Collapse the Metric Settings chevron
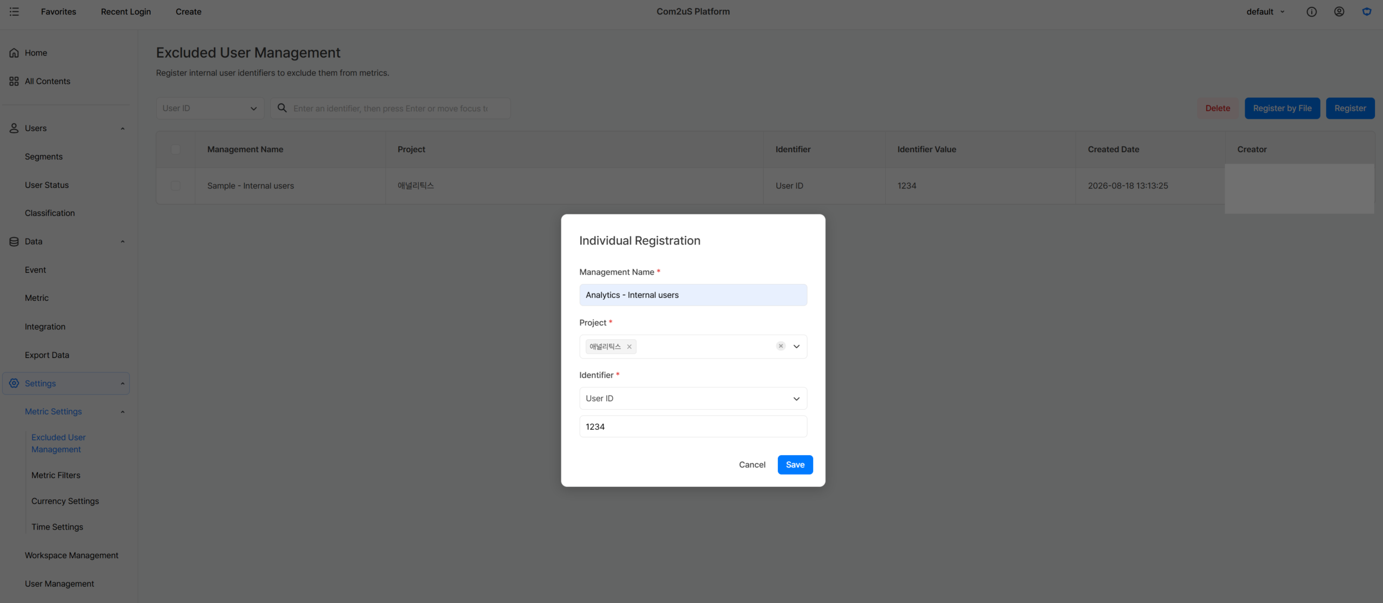Viewport: 1383px width, 603px height. coord(123,412)
